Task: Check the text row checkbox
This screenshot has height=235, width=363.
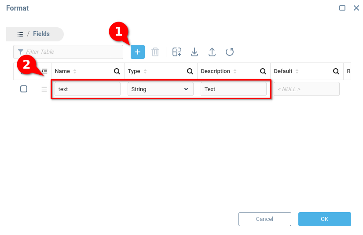Action: point(24,89)
